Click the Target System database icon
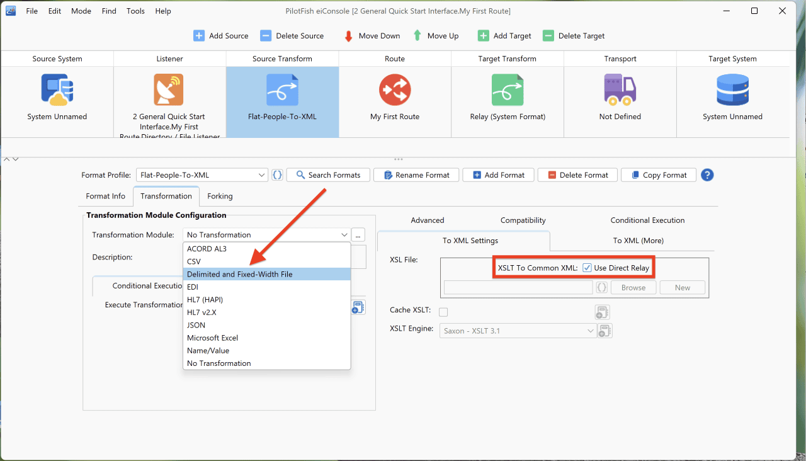This screenshot has width=806, height=461. pos(732,89)
